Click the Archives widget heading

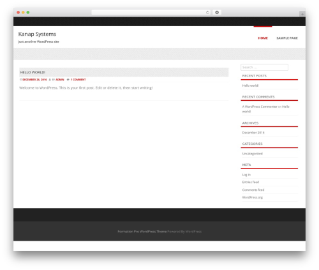coord(250,123)
